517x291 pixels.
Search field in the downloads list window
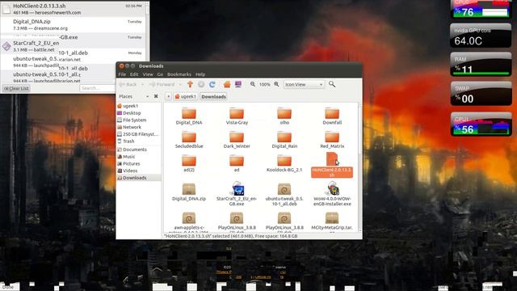(x=97, y=88)
